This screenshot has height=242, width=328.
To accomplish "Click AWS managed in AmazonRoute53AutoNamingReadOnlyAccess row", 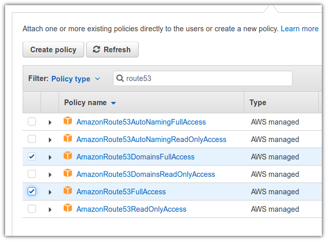I will 275,139.
